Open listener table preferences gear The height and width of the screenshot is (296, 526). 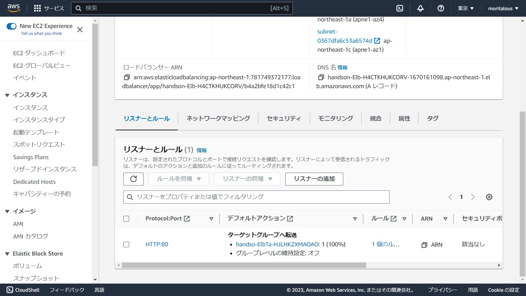tap(489, 197)
